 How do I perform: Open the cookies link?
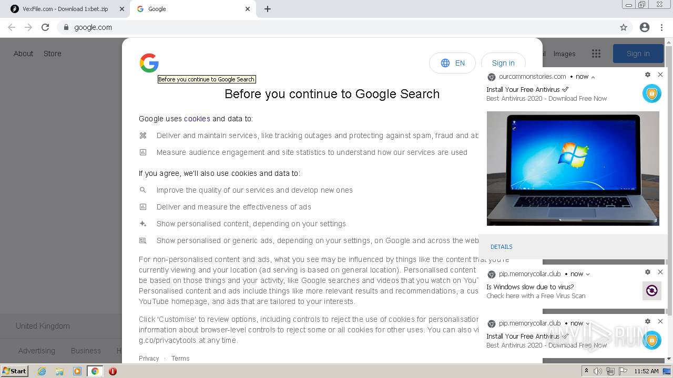(197, 119)
